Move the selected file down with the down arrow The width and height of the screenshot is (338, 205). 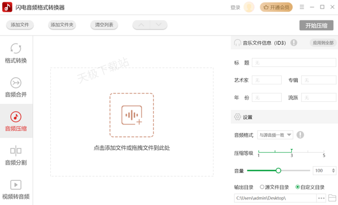[x=159, y=25]
